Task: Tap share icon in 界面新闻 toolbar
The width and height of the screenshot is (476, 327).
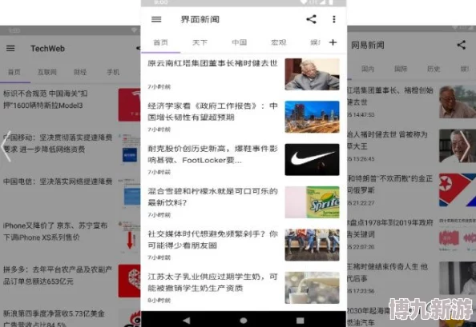Action: point(311,19)
